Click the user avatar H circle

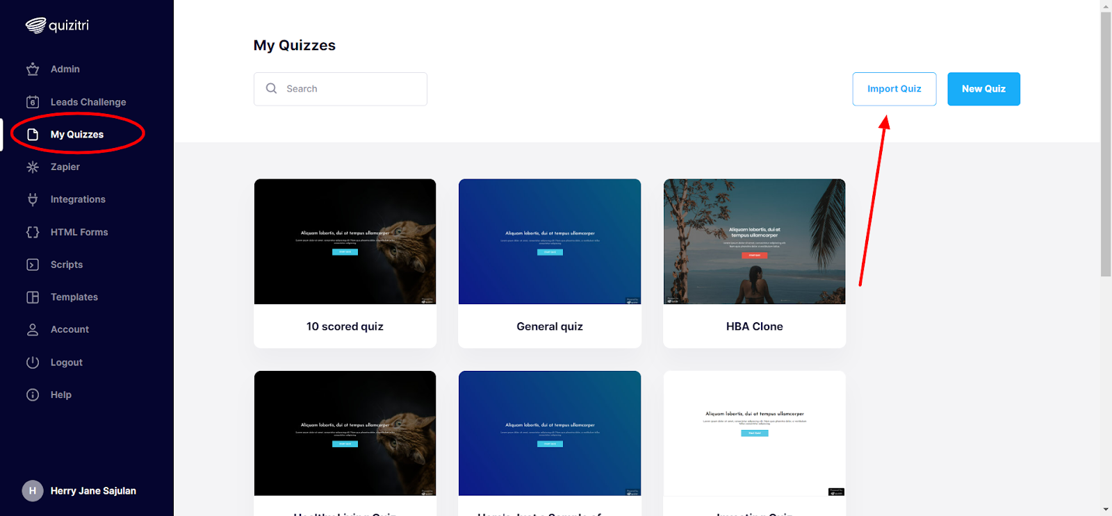click(x=33, y=491)
